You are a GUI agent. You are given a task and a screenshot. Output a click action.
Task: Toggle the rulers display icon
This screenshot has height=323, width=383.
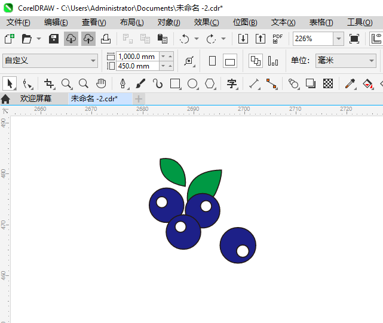coord(376,39)
